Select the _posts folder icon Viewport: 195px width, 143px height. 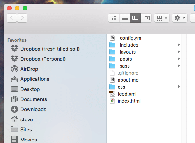tap(112, 59)
